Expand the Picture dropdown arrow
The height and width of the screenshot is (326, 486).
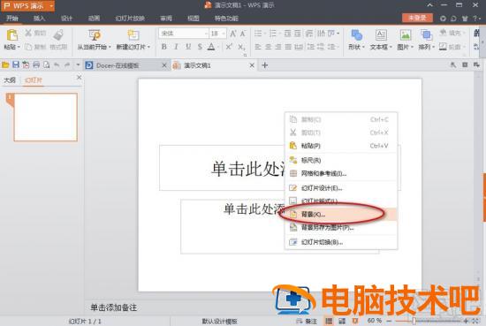413,47
